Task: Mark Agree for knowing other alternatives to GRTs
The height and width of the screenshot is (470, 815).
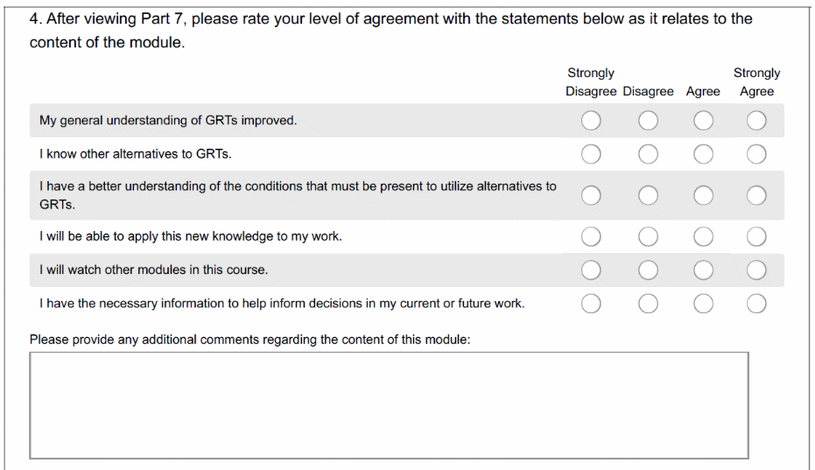Action: coord(703,154)
